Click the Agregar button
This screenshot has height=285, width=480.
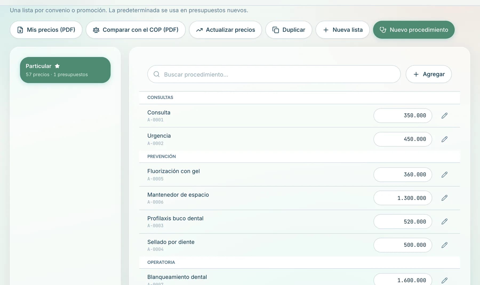429,74
